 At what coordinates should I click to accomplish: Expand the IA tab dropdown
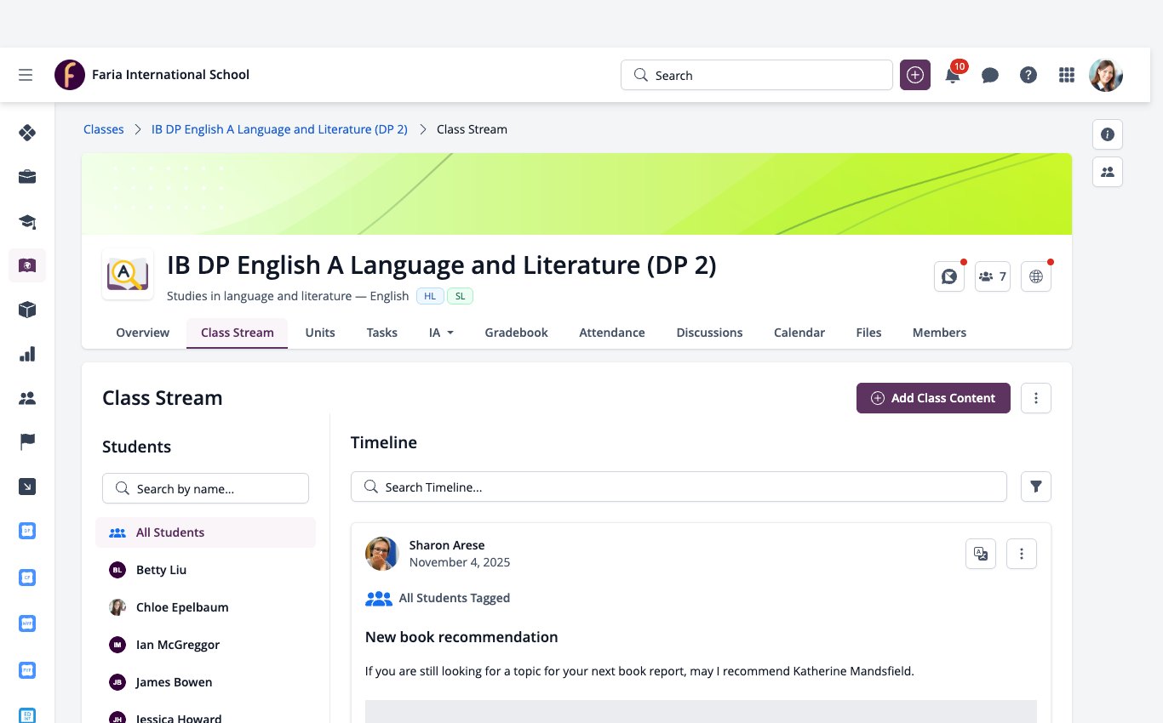click(x=441, y=333)
